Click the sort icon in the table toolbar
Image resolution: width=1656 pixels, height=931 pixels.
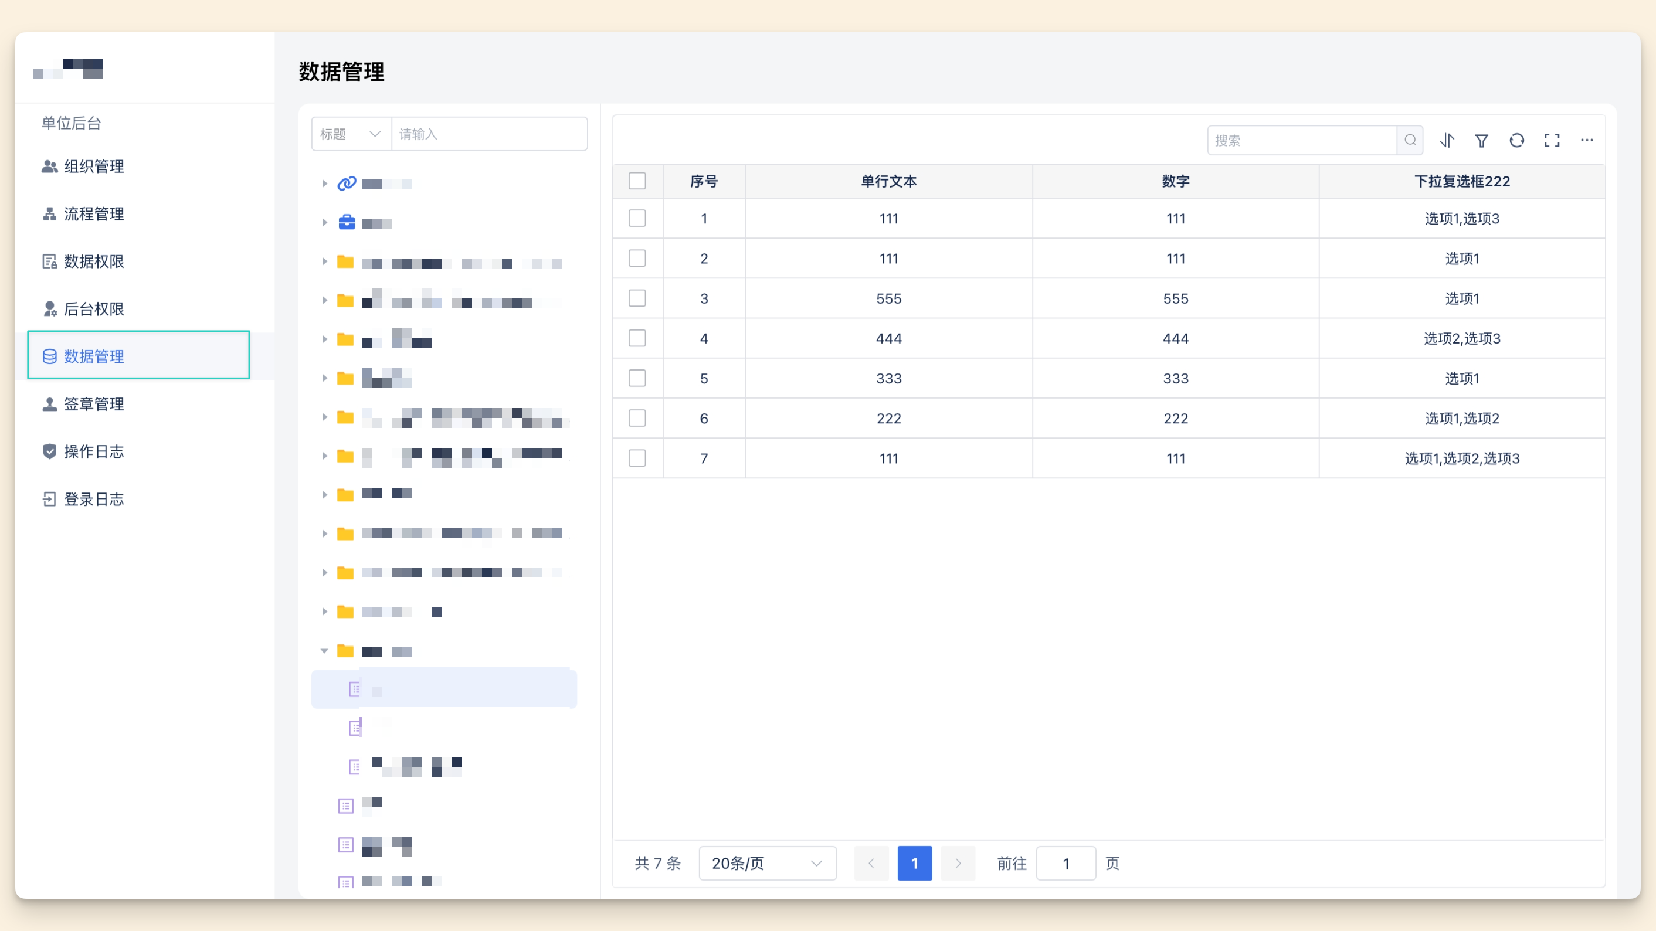coord(1447,140)
